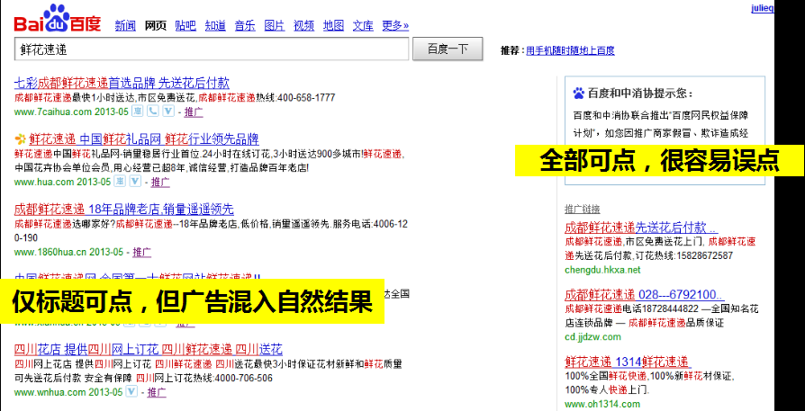Open the result 鲜花速递 中国鲜花礼品网 鲜花行业领先品牌
This screenshot has height=411, width=805.
tap(144, 138)
